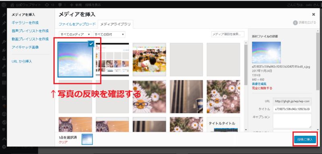This screenshot has height=154, width=322.
Task: Click the file name a739073c58fe942c10923b2047595bd8_s.jpg
Action: pyautogui.click(x=281, y=67)
